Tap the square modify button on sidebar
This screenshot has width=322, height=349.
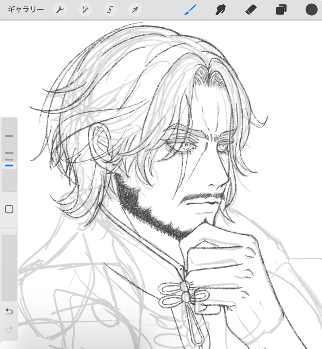coord(9,209)
